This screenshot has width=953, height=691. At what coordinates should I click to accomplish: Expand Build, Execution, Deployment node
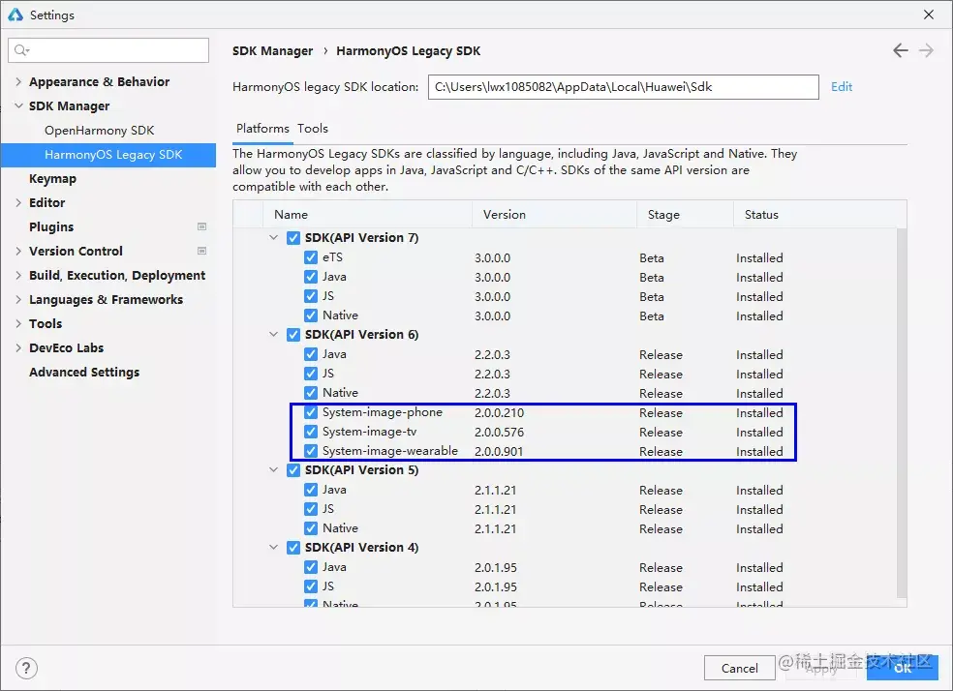(x=18, y=275)
